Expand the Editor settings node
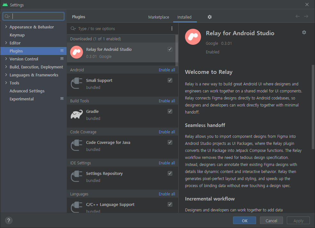This screenshot has width=315, height=228. 6,43
